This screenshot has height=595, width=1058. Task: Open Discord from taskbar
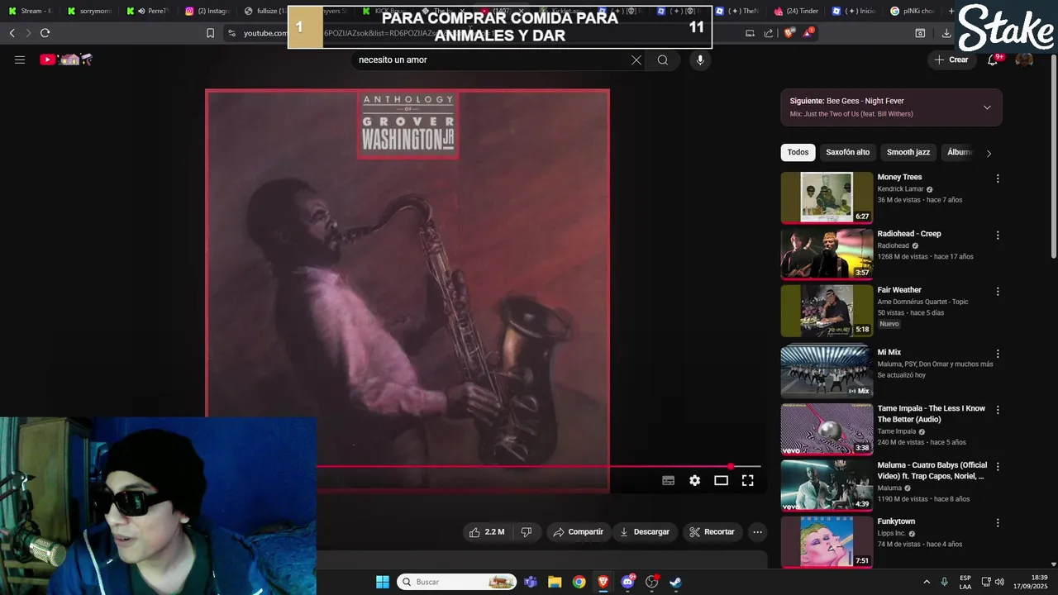(627, 582)
